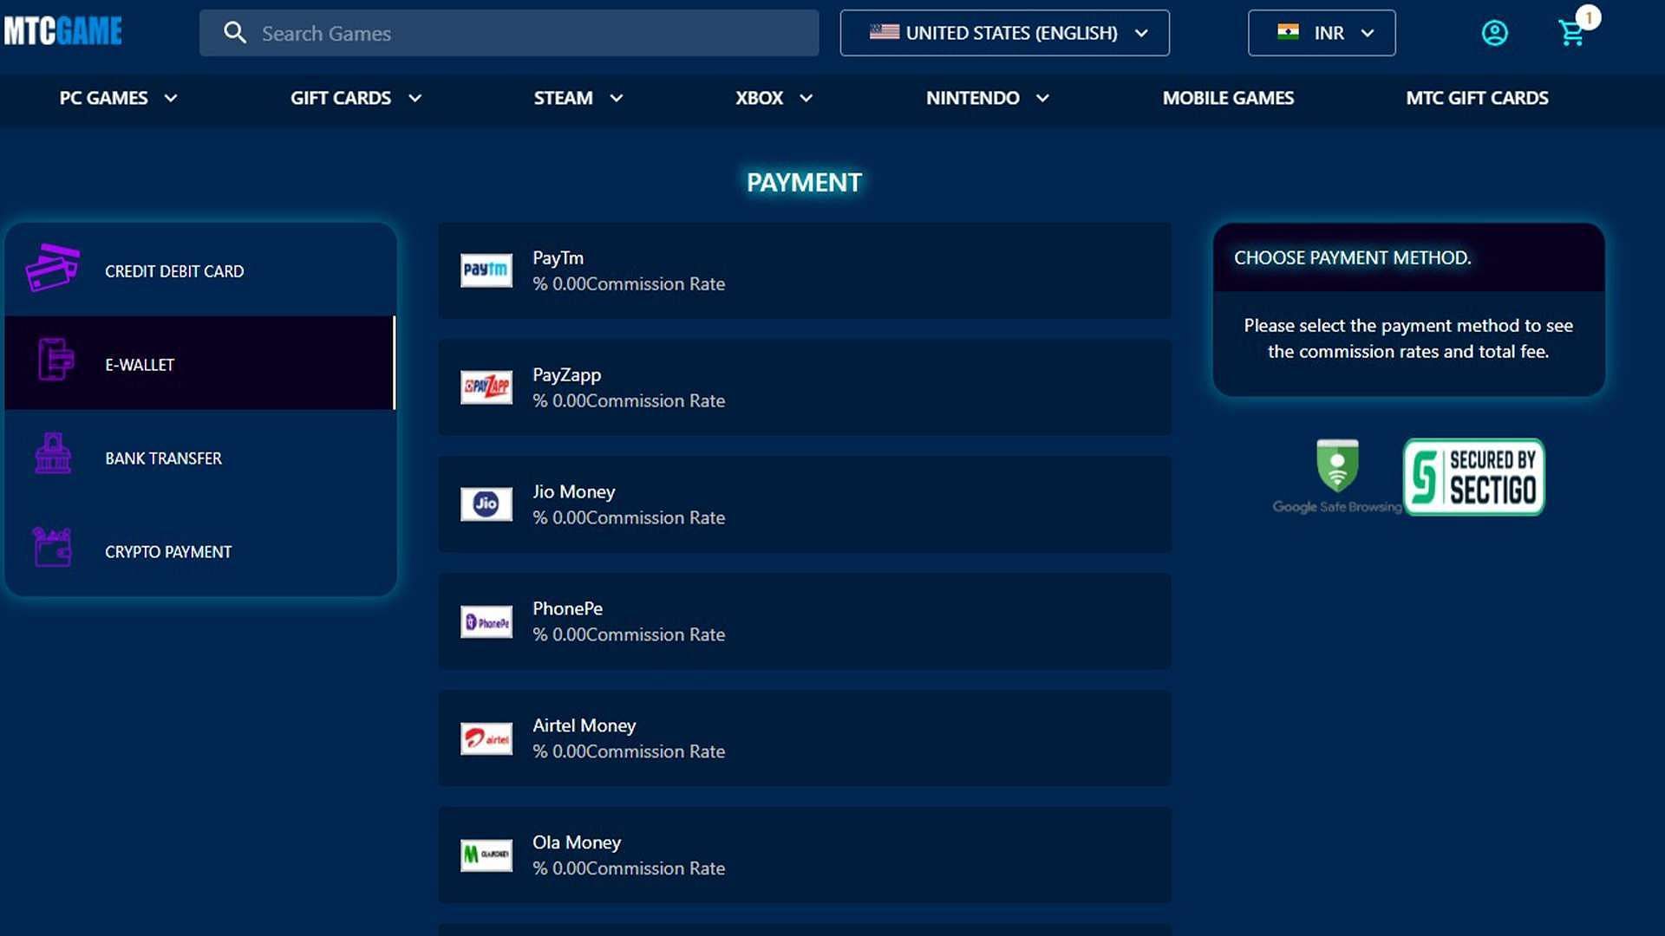Click the PAYMENT page heading
Viewport: 1665px width, 936px height.
[804, 182]
